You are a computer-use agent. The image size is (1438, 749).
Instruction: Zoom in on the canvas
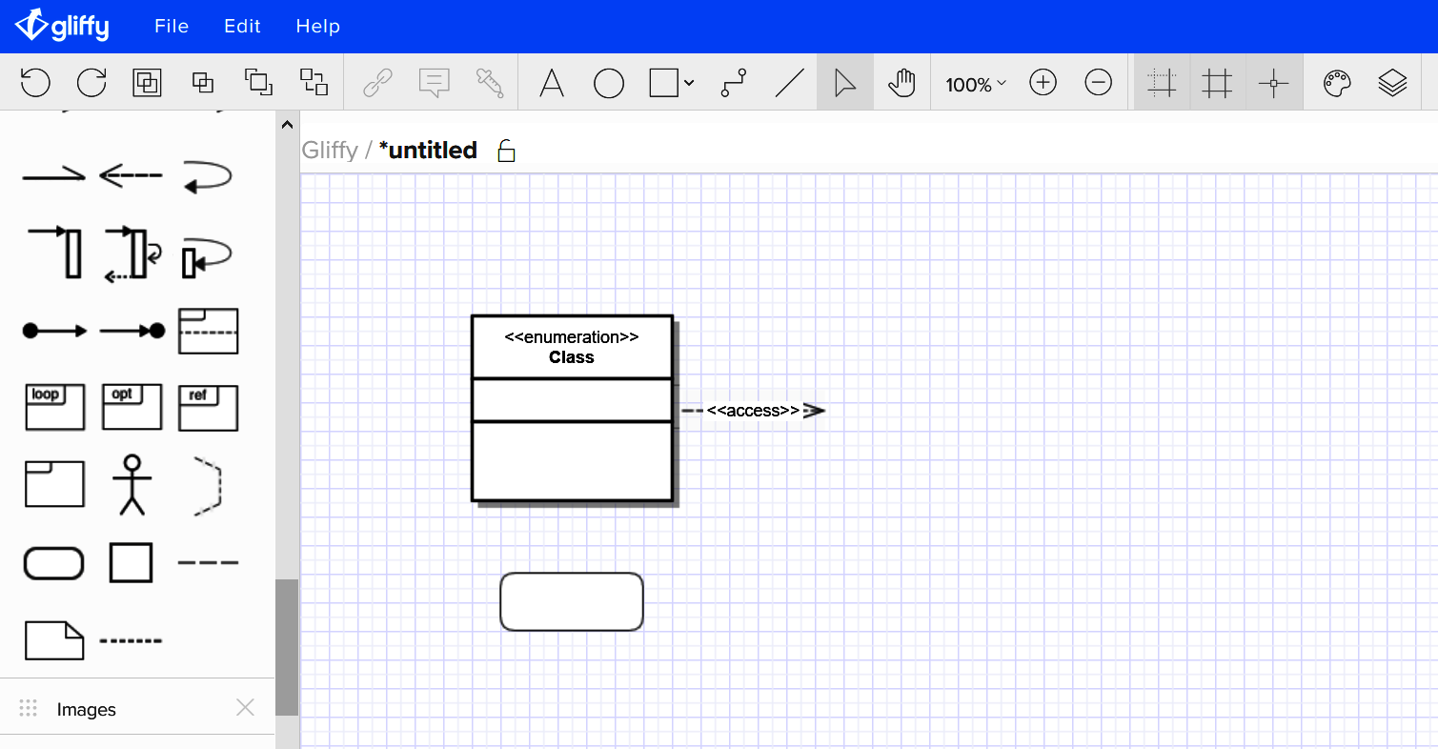1043,82
